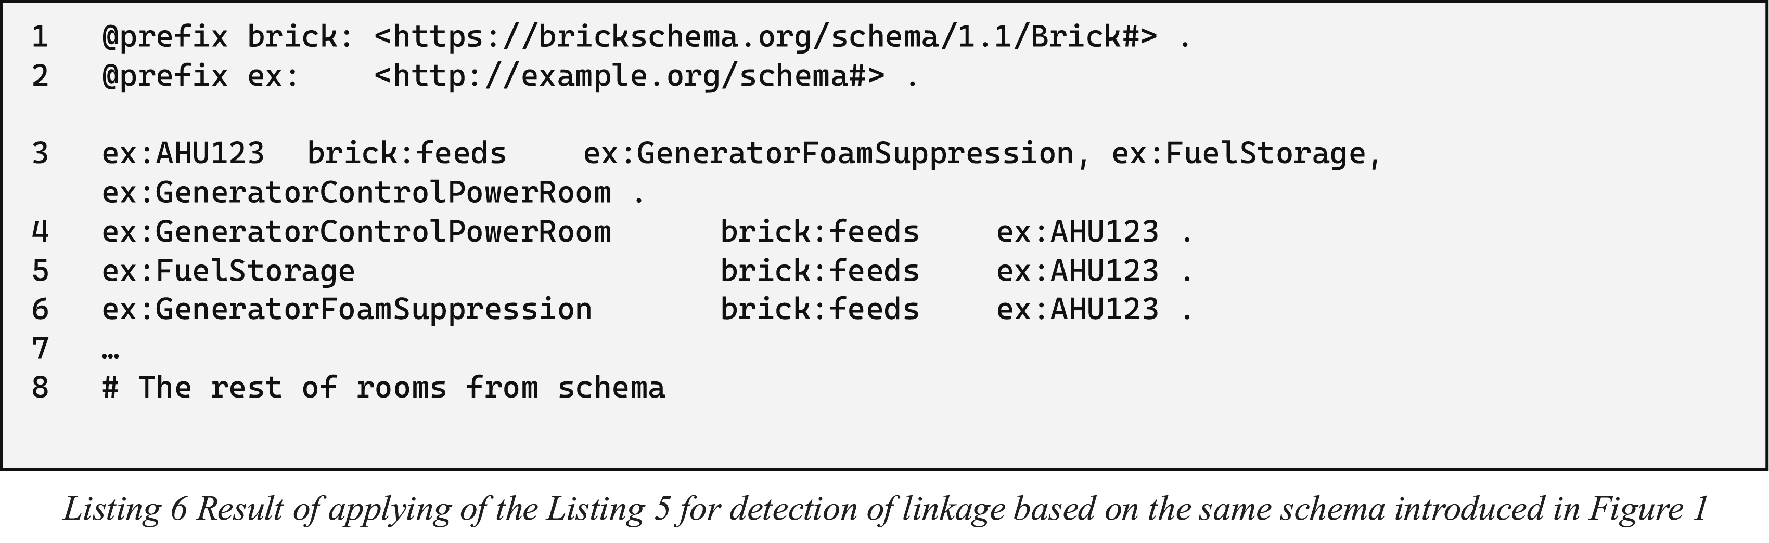
Task: Click the example.org schema URL on line 2
Action: [629, 76]
